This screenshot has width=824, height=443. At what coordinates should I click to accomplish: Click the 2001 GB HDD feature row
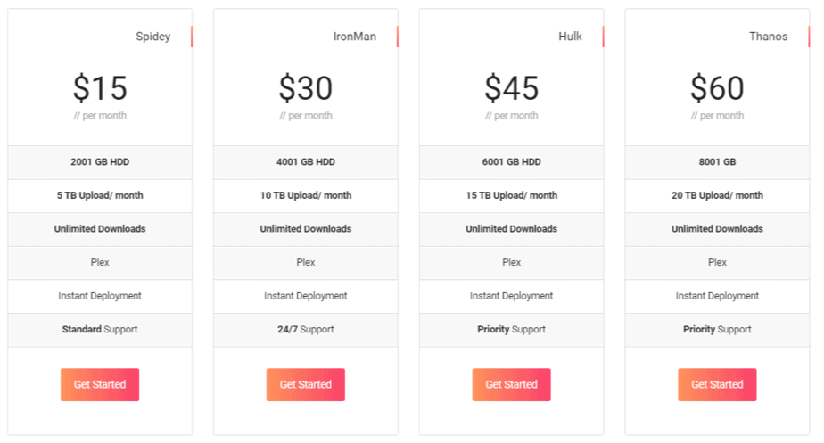[100, 162]
